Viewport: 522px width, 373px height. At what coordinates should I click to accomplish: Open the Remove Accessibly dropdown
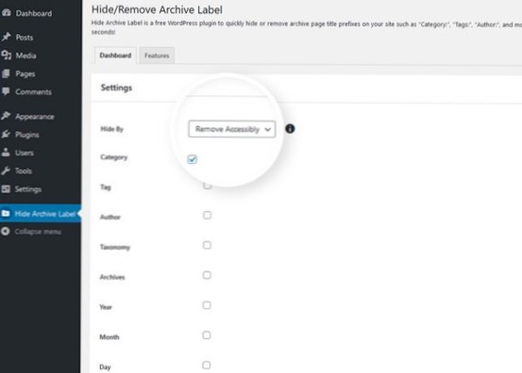point(231,129)
